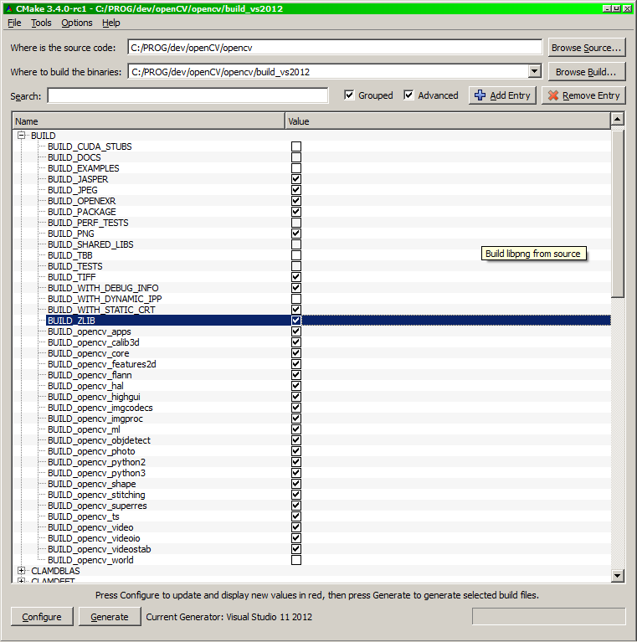Open the Help menu

point(111,23)
